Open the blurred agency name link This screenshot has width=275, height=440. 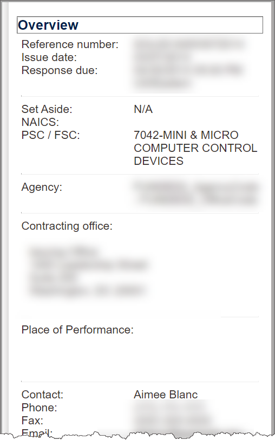pyautogui.click(x=195, y=194)
